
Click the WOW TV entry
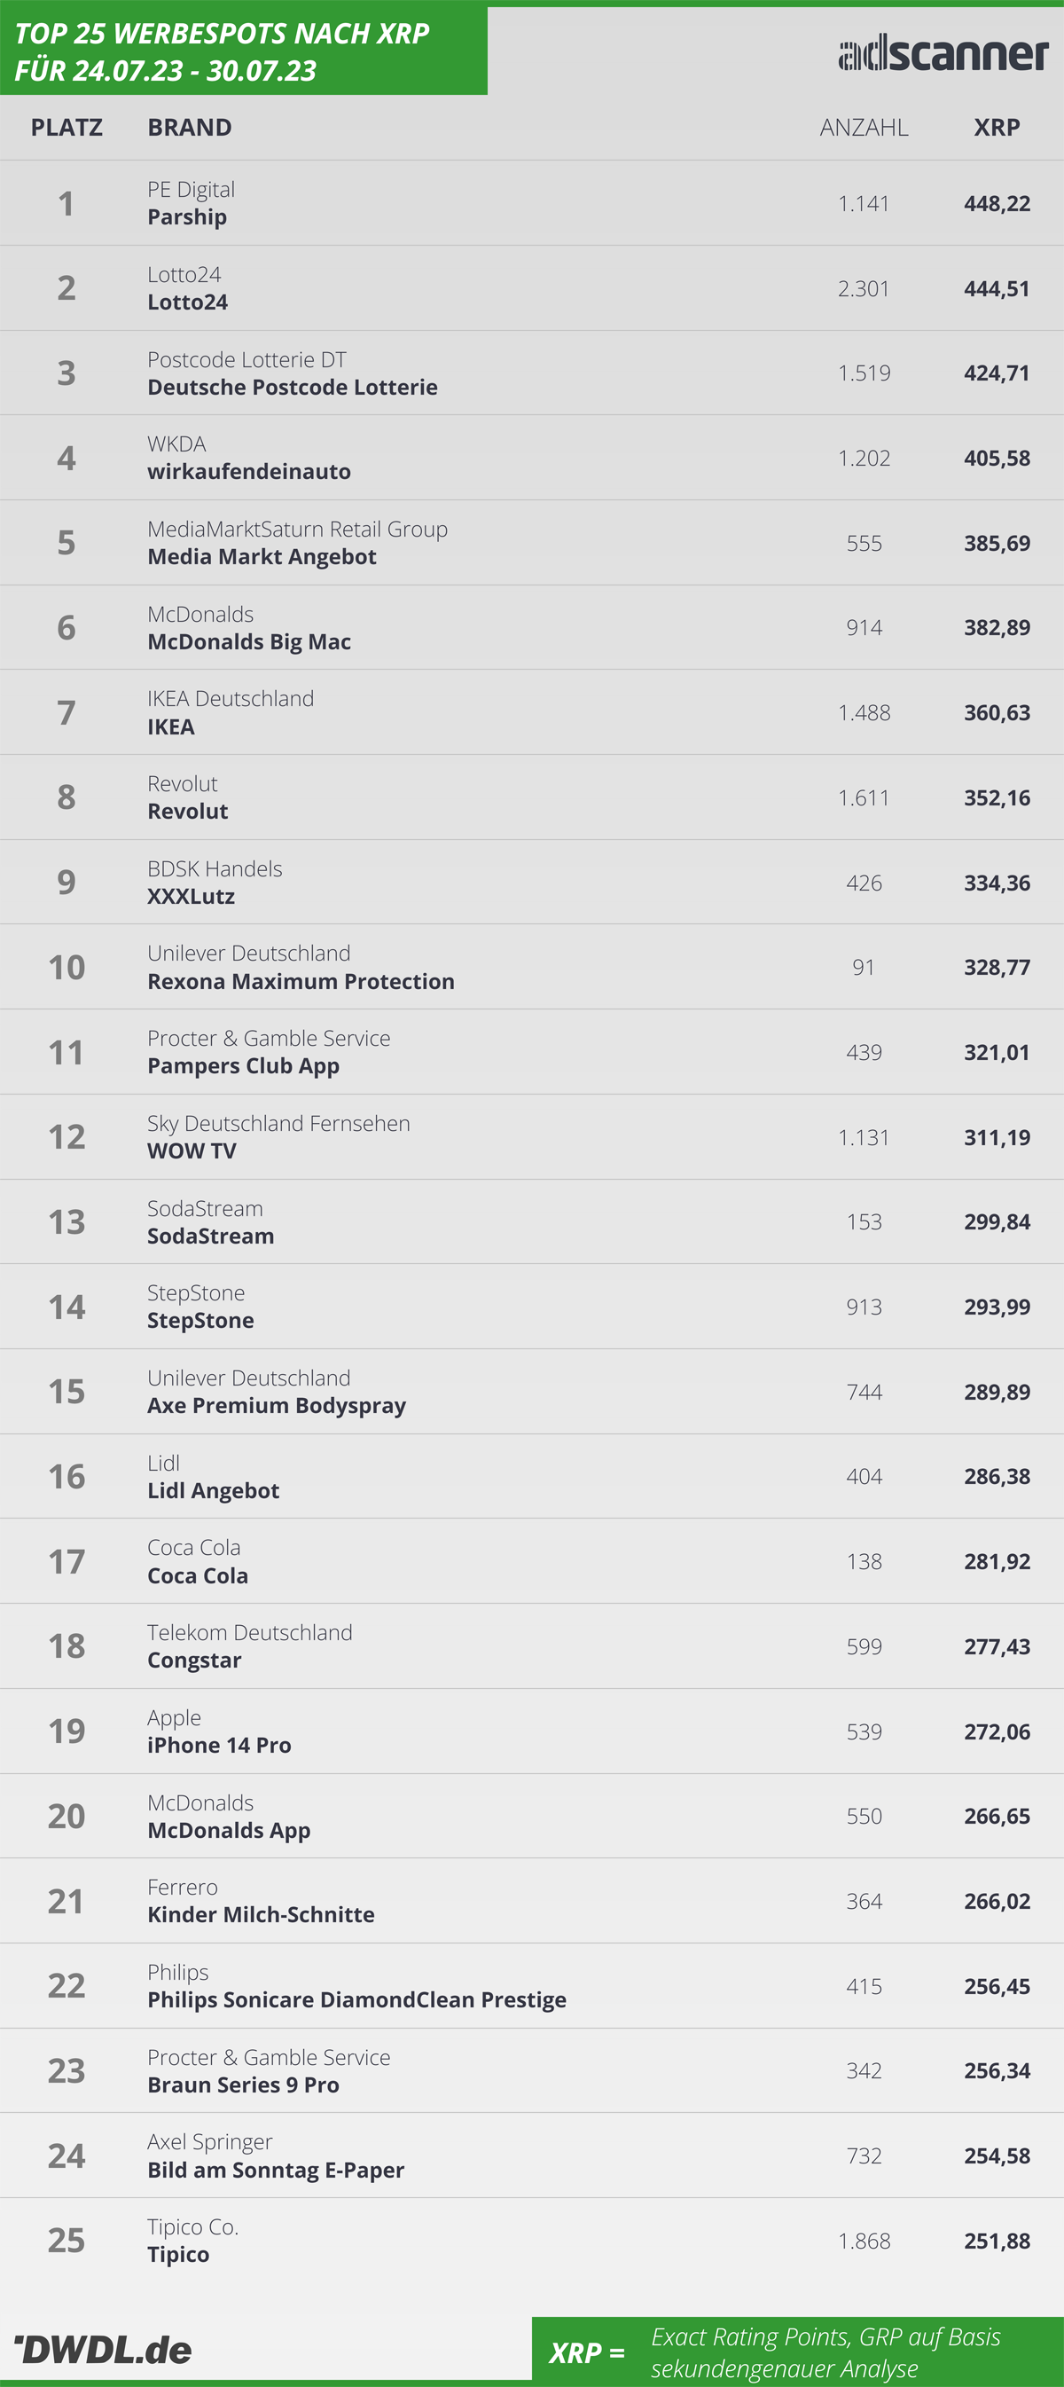(192, 1150)
